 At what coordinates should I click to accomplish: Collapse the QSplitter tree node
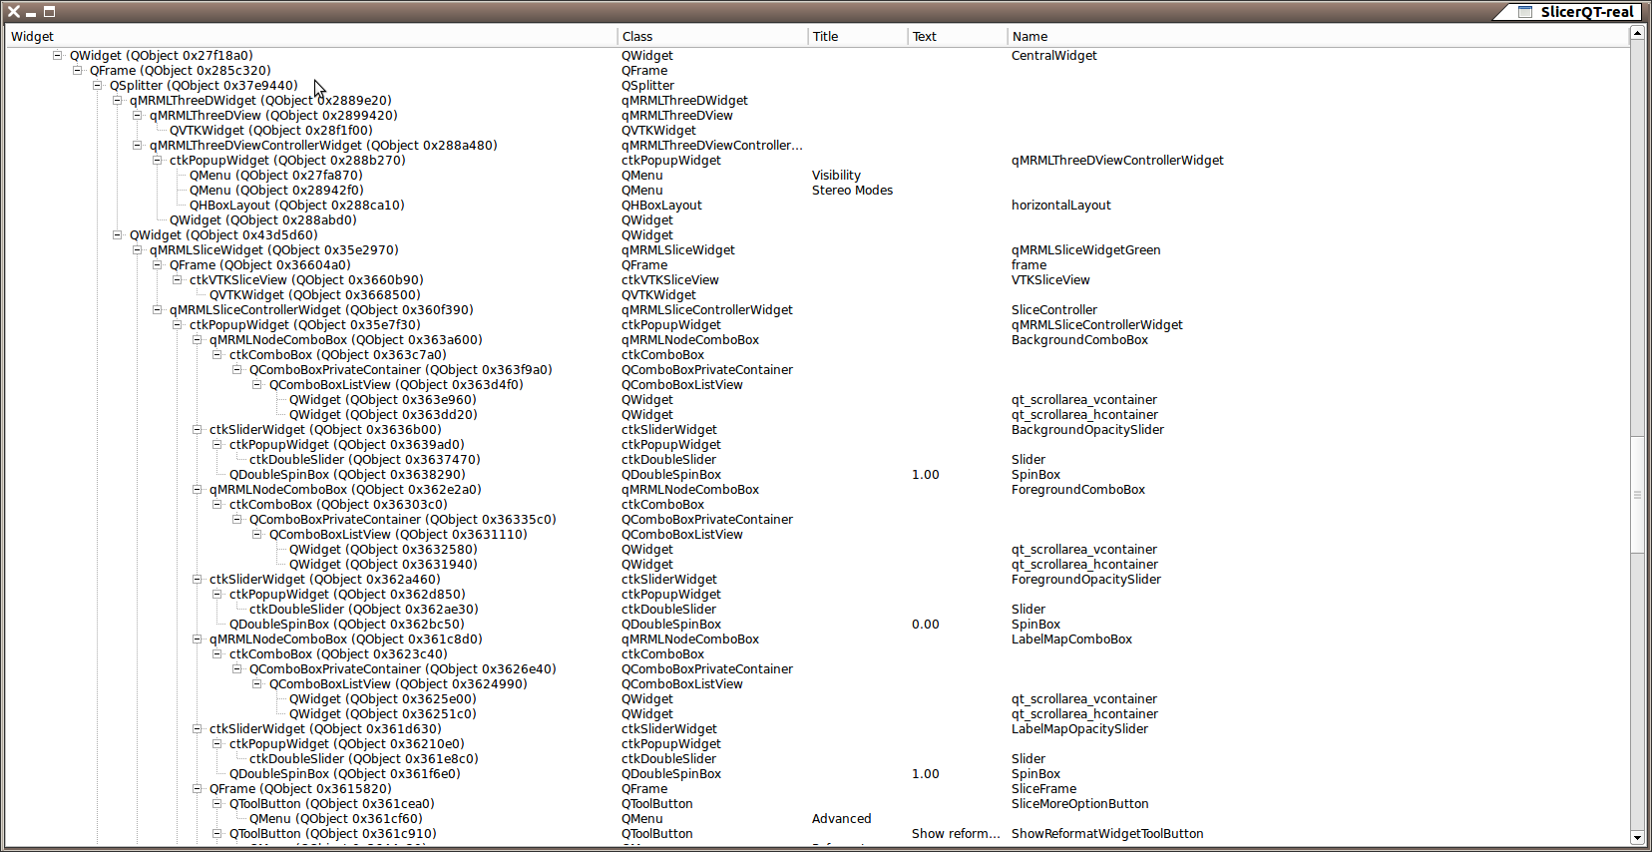98,86
